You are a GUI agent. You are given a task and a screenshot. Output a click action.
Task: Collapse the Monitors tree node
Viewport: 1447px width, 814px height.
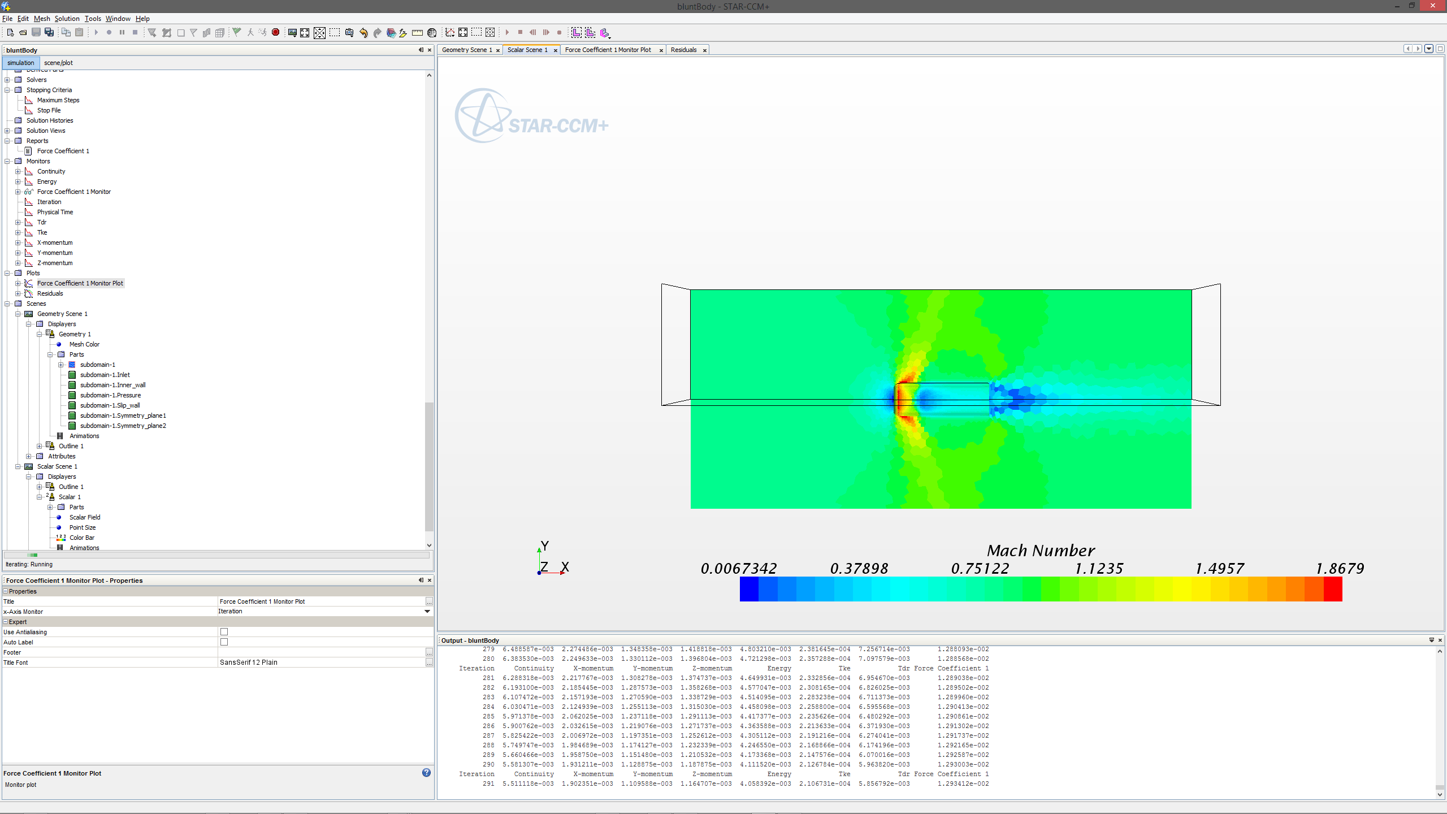click(x=8, y=161)
